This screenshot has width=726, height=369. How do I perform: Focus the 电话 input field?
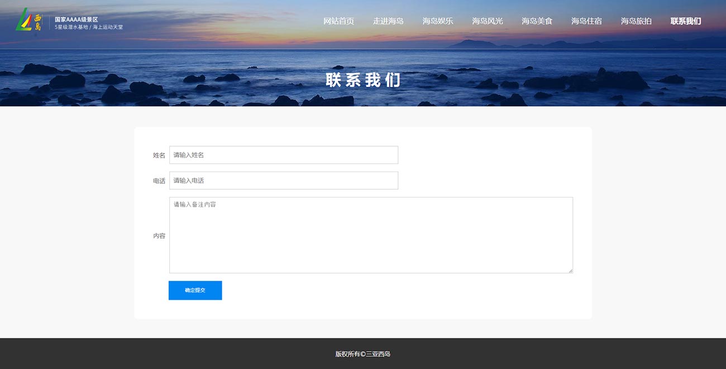[284, 180]
